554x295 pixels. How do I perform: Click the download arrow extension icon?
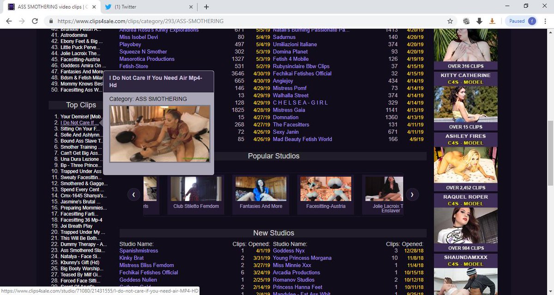point(479,21)
